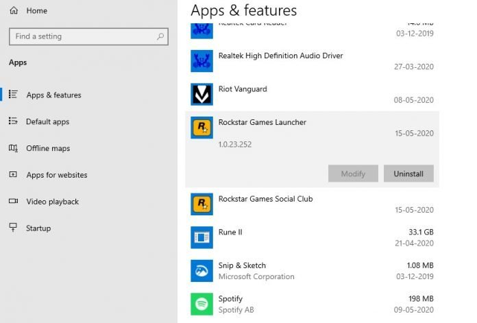The image size is (477, 323).
Task: Click Rune II date 21-04-2020
Action: coord(414,243)
